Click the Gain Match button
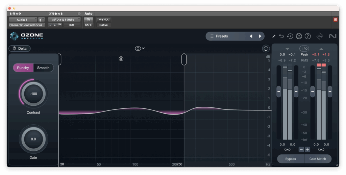346x175 pixels. pyautogui.click(x=318, y=159)
